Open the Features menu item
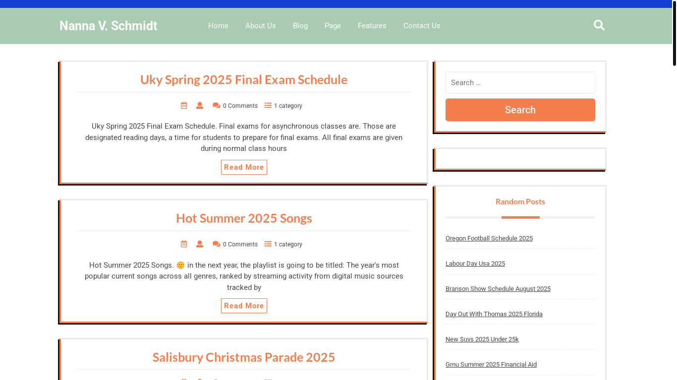 click(x=372, y=26)
